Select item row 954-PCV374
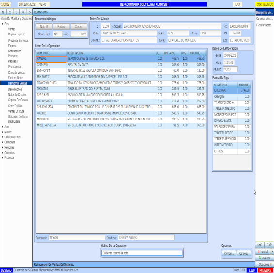 121,71
